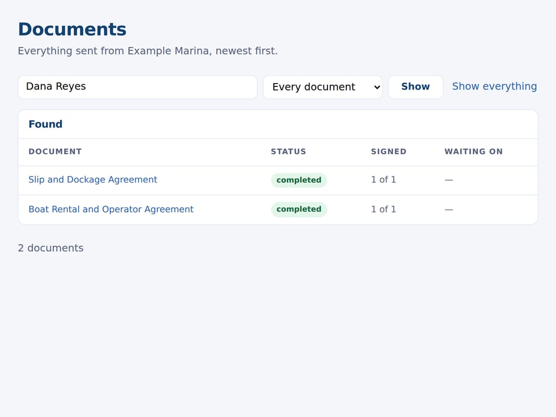This screenshot has height=417, width=556.
Task: Click the SIGNED column header
Action: click(389, 151)
